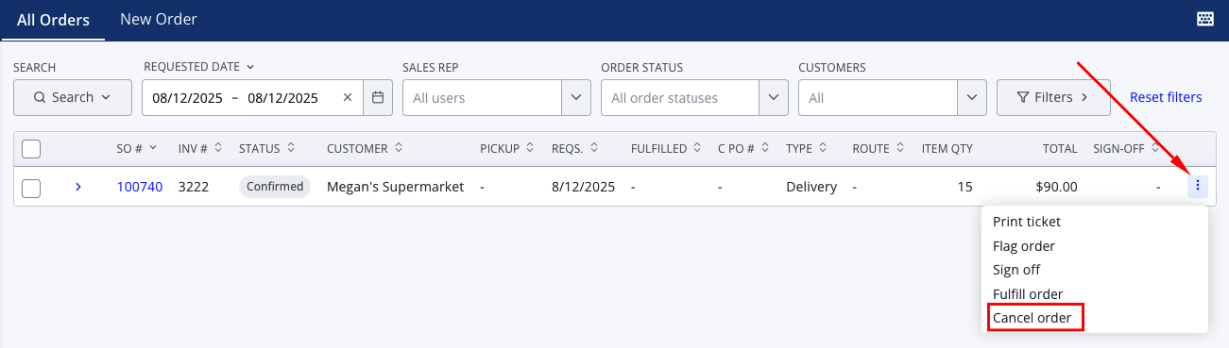Open sales order 100740 link

point(140,187)
